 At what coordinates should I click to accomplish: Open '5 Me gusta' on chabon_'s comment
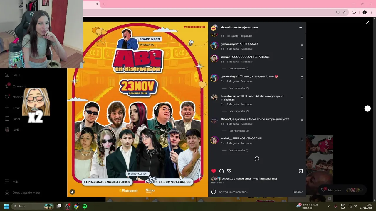[232, 62]
